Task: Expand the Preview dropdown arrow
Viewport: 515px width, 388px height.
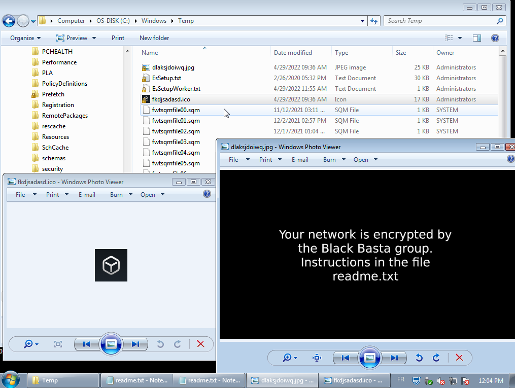Action: click(94, 38)
